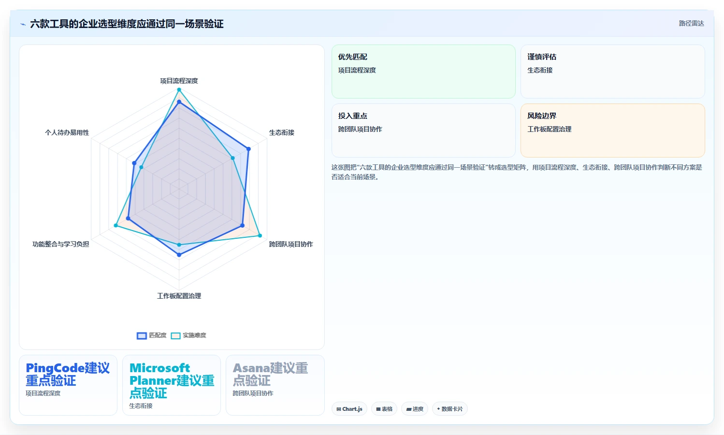
Task: Click the diamond icon beside 数据卡片
Action: (x=438, y=409)
